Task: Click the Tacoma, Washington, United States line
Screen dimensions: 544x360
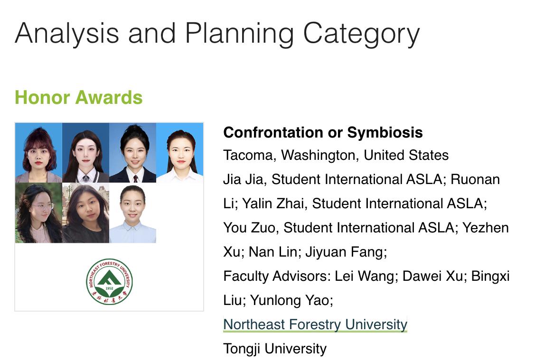Action: (x=336, y=155)
